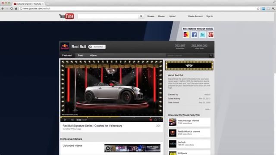The height and width of the screenshot is (155, 276).
Task: Open redbullracing's channel
Action: pyautogui.click(x=188, y=121)
